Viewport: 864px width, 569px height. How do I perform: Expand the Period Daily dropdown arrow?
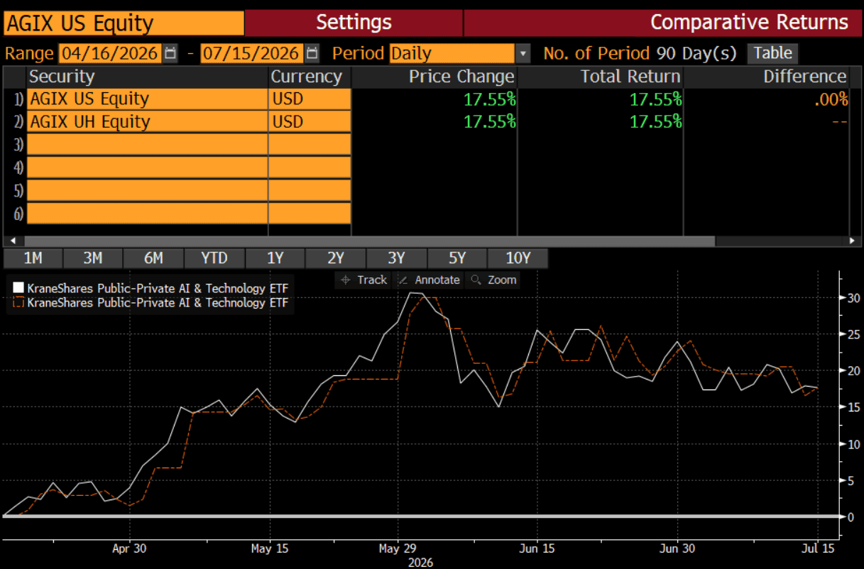click(x=523, y=53)
